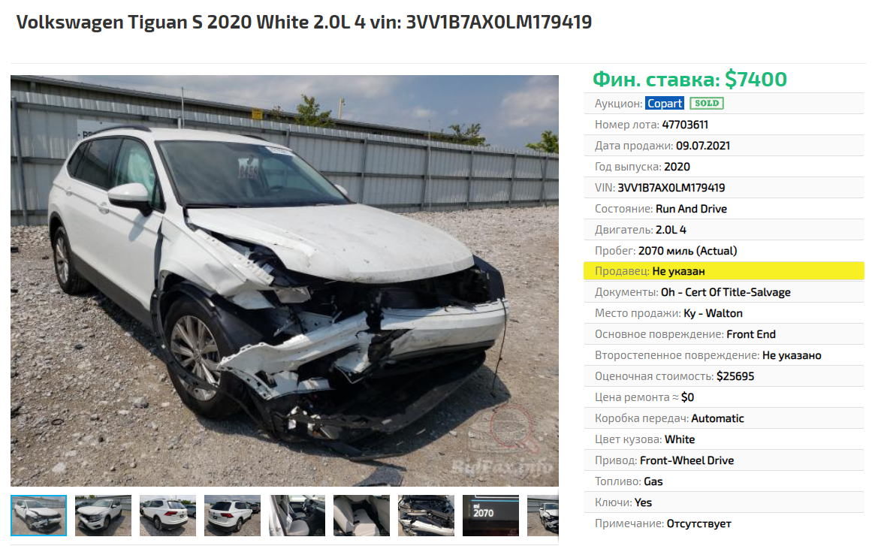Click the Oh - Cert Of Title-Salvage text
The image size is (875, 552).
coord(726,292)
